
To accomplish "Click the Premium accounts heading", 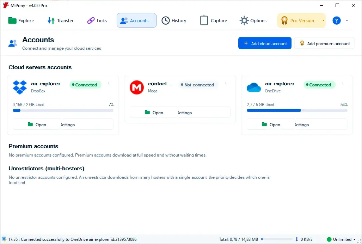I will (33, 146).
